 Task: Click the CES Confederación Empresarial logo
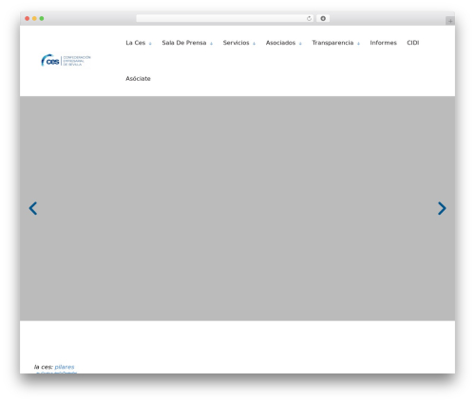[66, 60]
